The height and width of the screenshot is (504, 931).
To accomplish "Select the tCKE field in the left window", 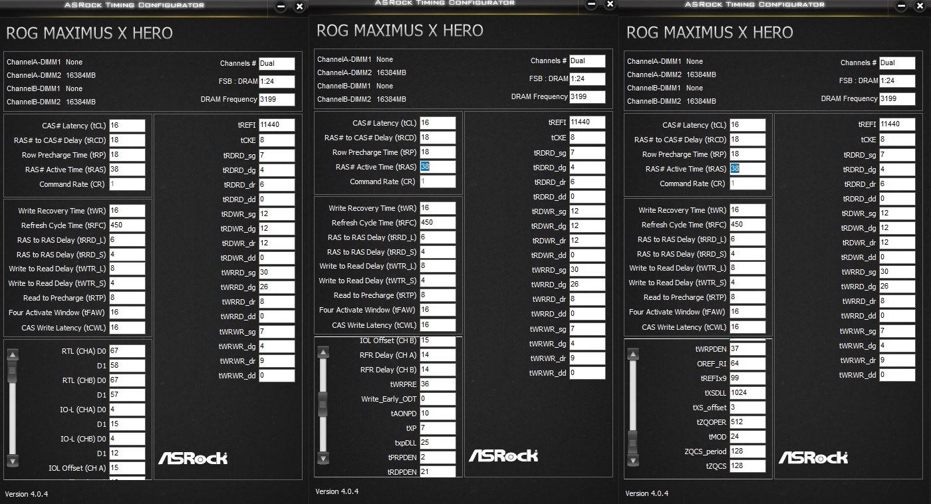I will click(277, 140).
